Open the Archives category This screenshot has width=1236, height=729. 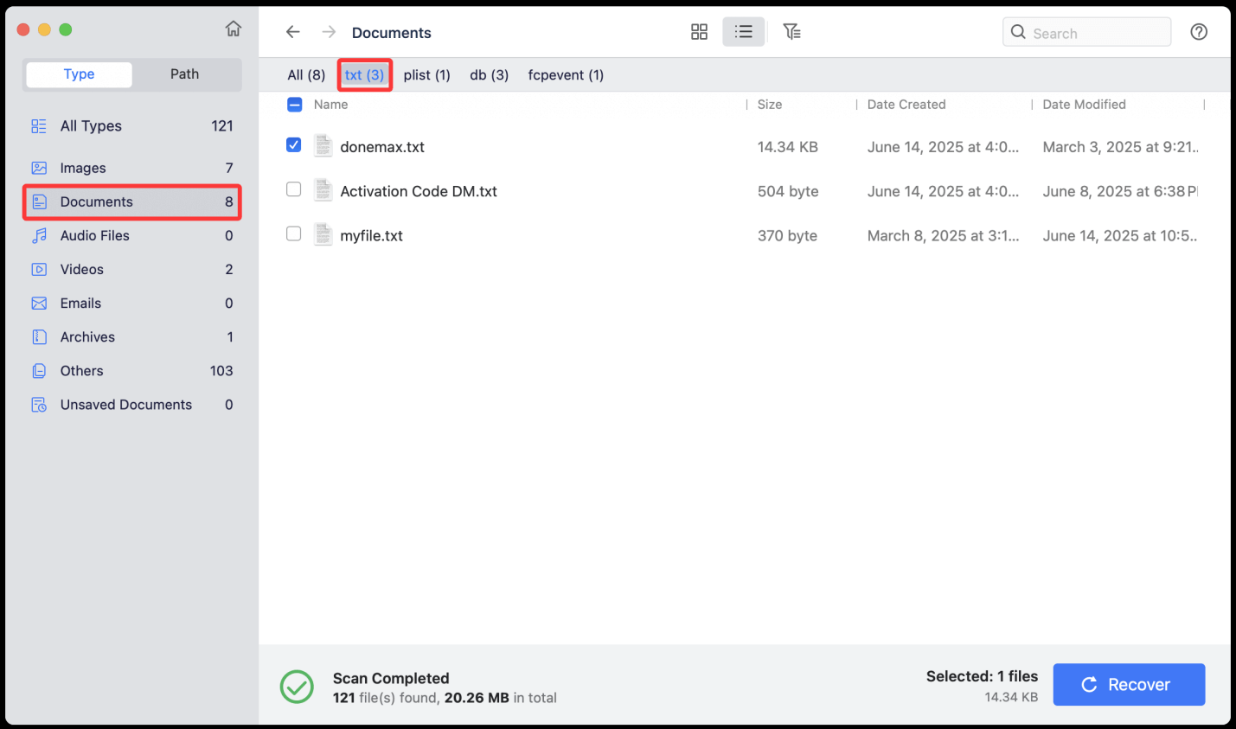(x=86, y=336)
